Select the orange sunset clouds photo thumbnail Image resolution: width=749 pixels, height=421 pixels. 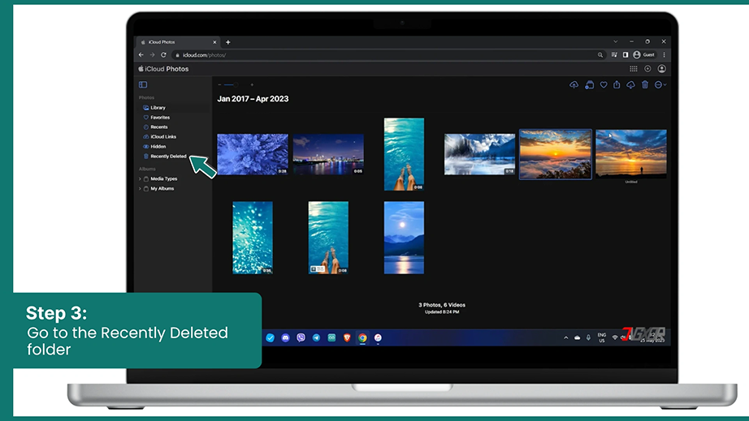pos(555,154)
